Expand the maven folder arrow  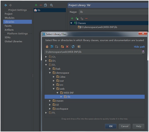click(x=50, y=101)
